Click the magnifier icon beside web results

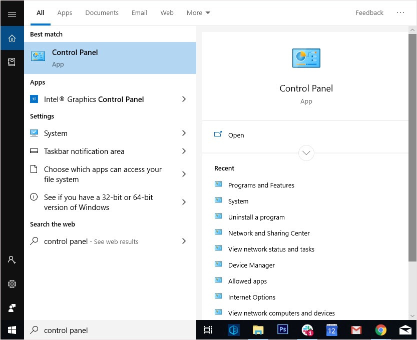coord(34,241)
